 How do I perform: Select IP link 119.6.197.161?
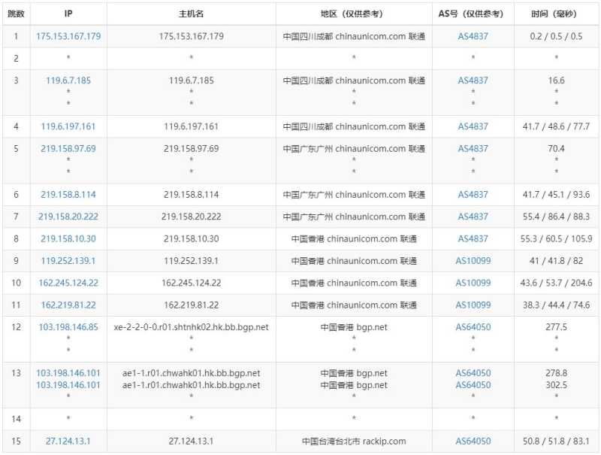tap(68, 126)
